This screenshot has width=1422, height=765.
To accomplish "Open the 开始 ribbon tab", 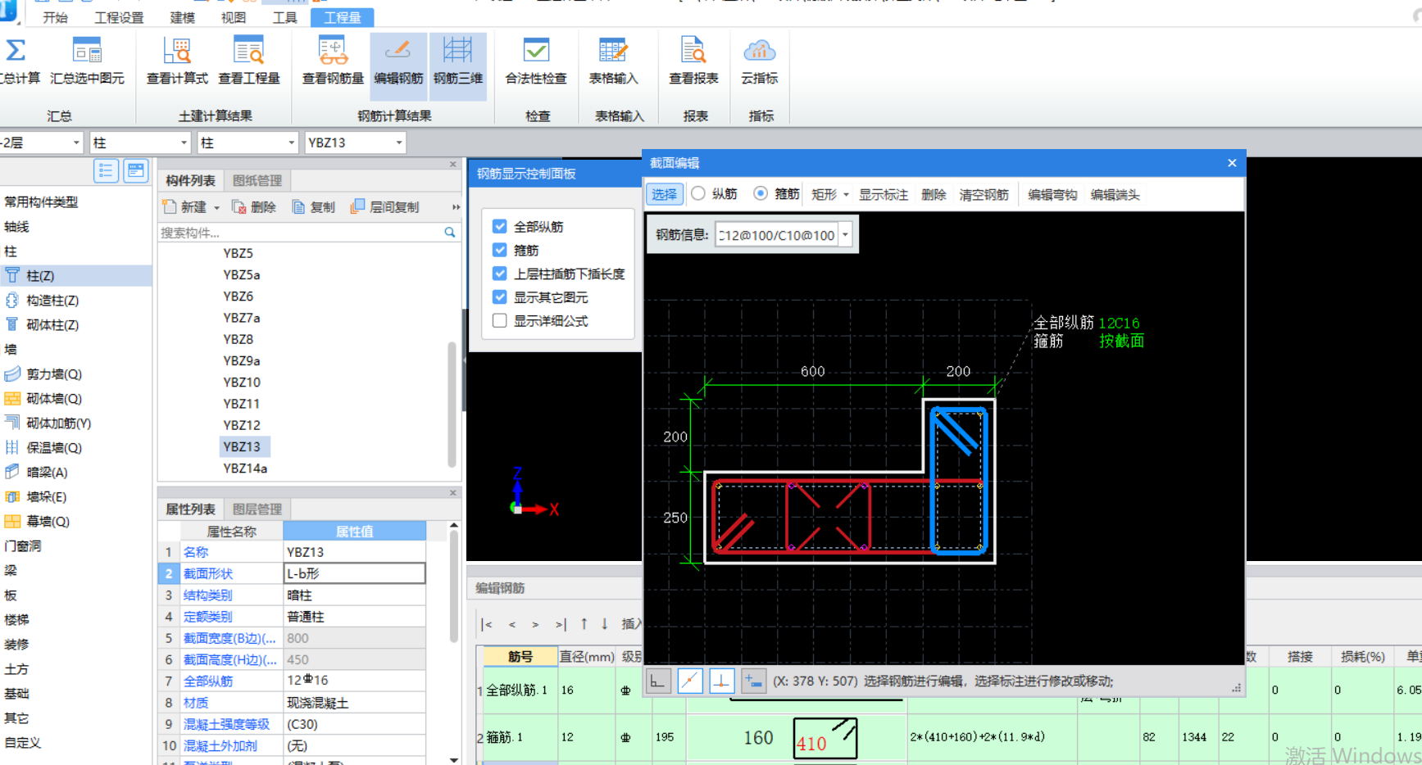I will 55,17.
